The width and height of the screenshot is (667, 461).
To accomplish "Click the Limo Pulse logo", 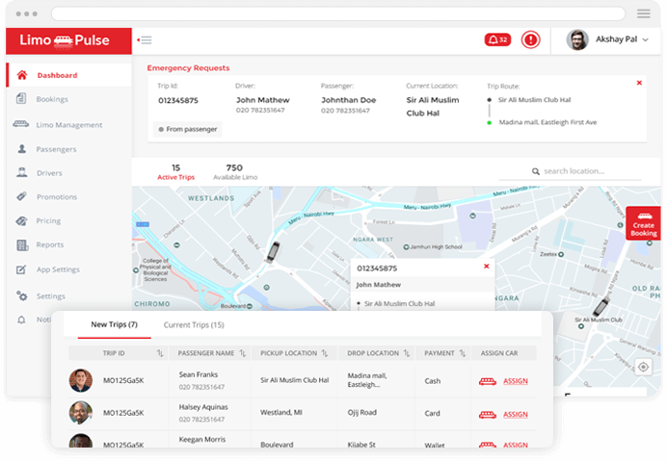I will click(x=65, y=40).
